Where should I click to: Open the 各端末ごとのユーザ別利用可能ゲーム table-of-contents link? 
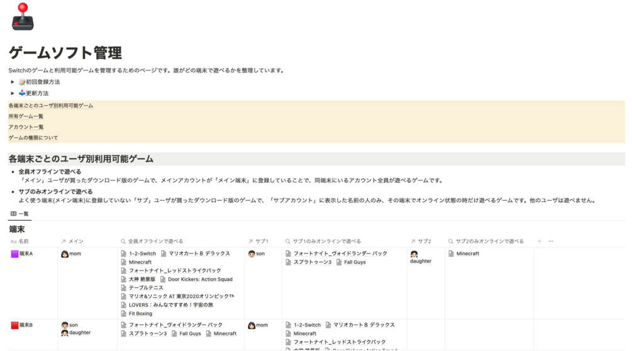click(51, 106)
